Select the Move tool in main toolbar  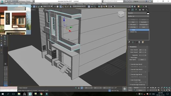coord(34,6)
